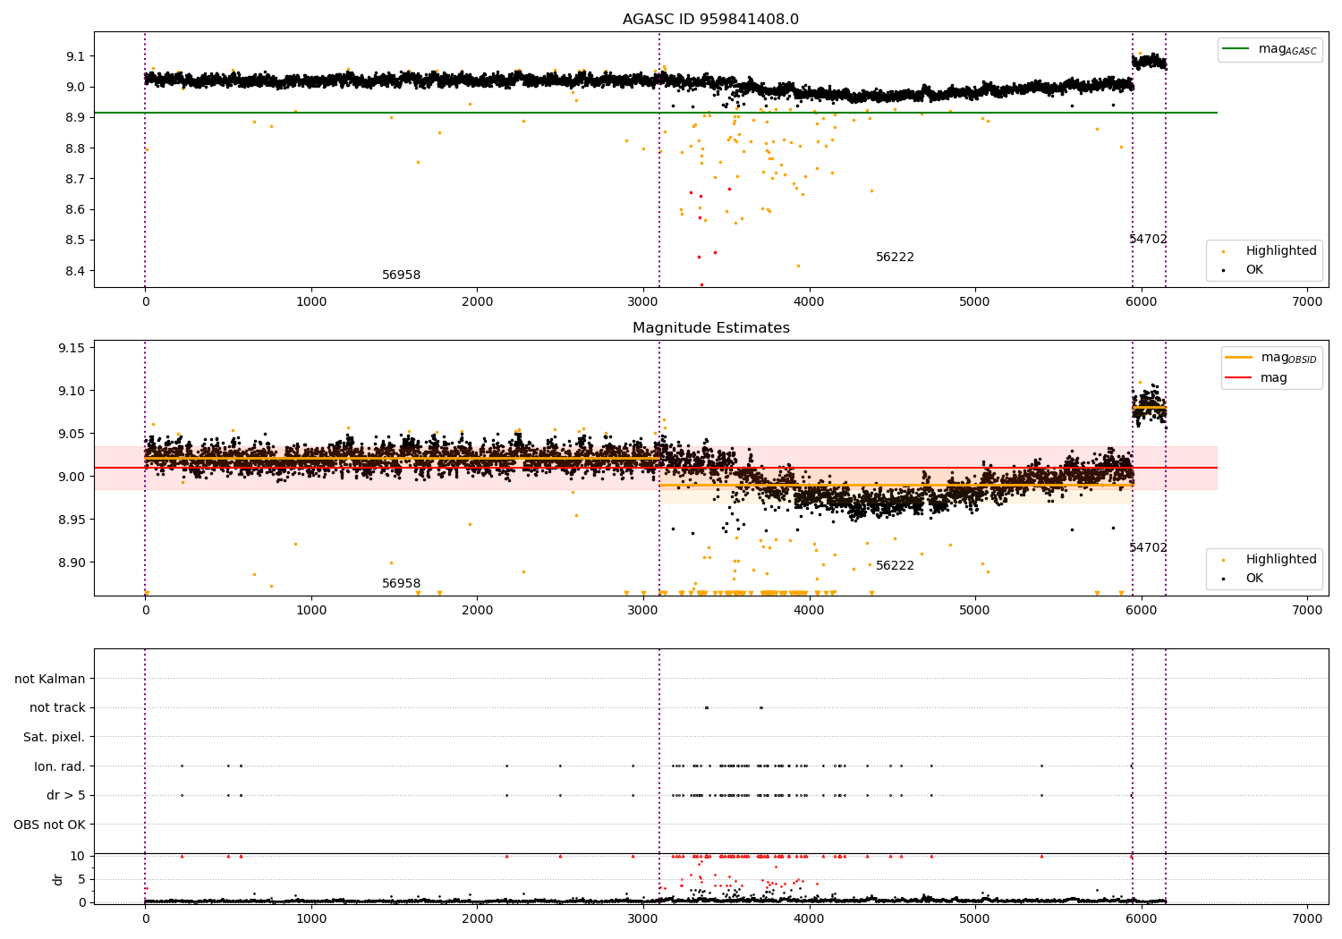Click the '5000' x-tick under the middle plot
Viewport: 1342px width, 939px height.
point(975,611)
